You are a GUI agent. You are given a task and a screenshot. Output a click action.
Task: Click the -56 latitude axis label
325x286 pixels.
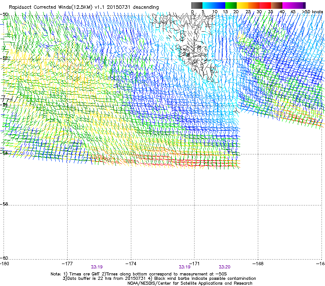(4, 153)
